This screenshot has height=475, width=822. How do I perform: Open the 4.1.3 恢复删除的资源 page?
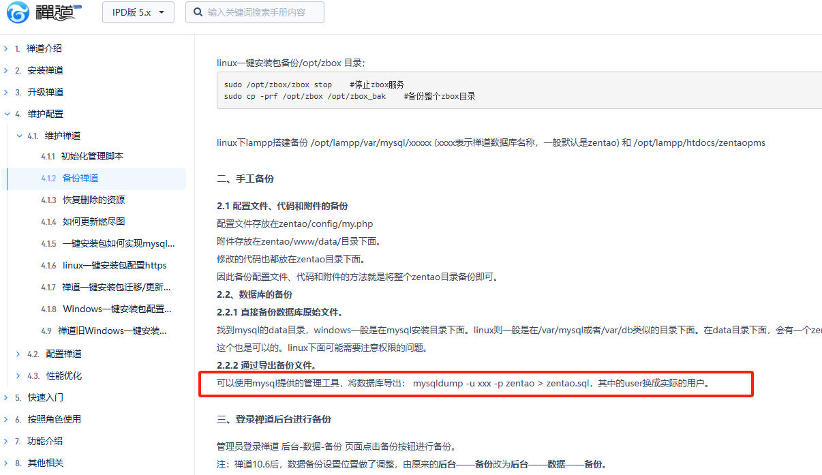[x=83, y=200]
